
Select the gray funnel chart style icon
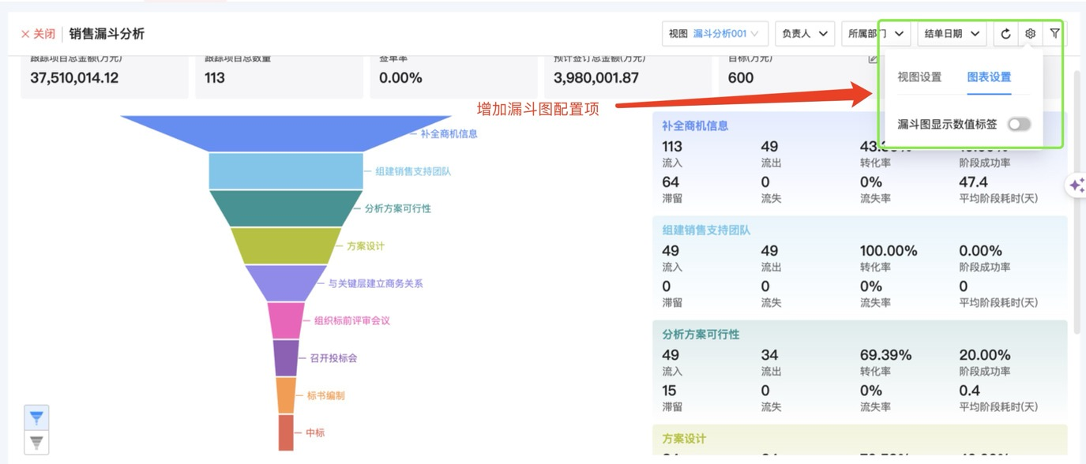36,442
